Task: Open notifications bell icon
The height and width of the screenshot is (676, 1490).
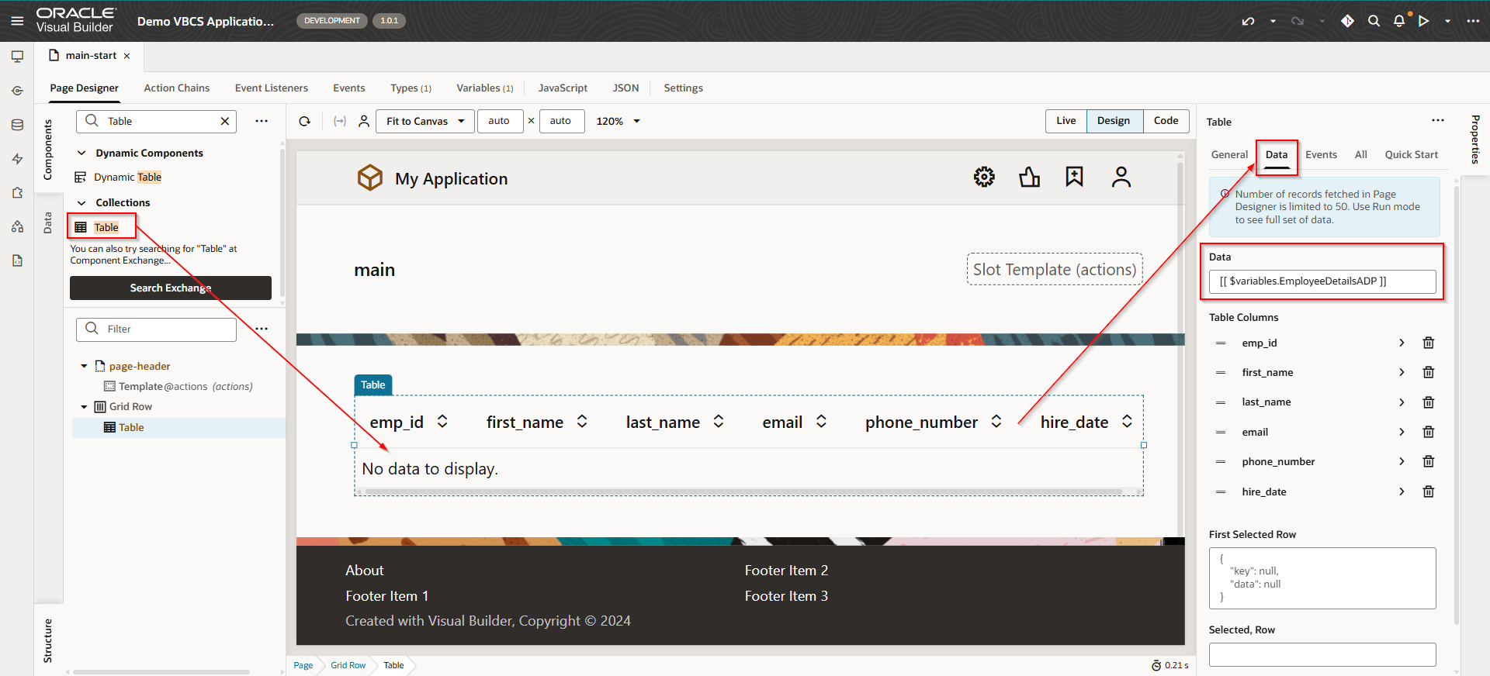Action: [x=1398, y=21]
